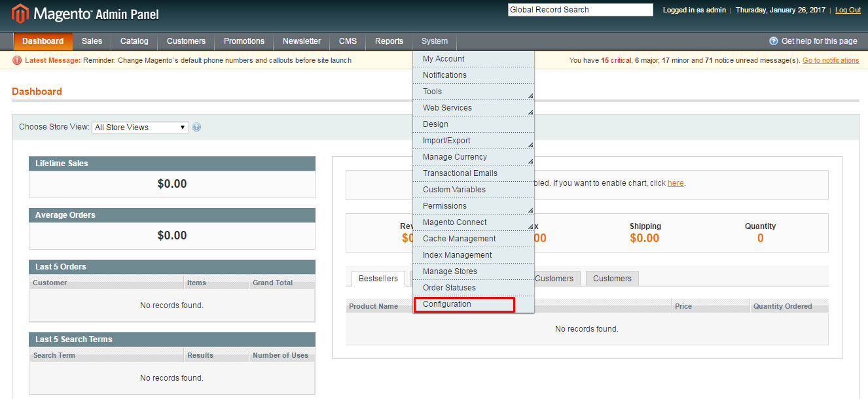Image resolution: width=868 pixels, height=399 pixels.
Task: Click here to enable the chart
Action: click(x=675, y=182)
